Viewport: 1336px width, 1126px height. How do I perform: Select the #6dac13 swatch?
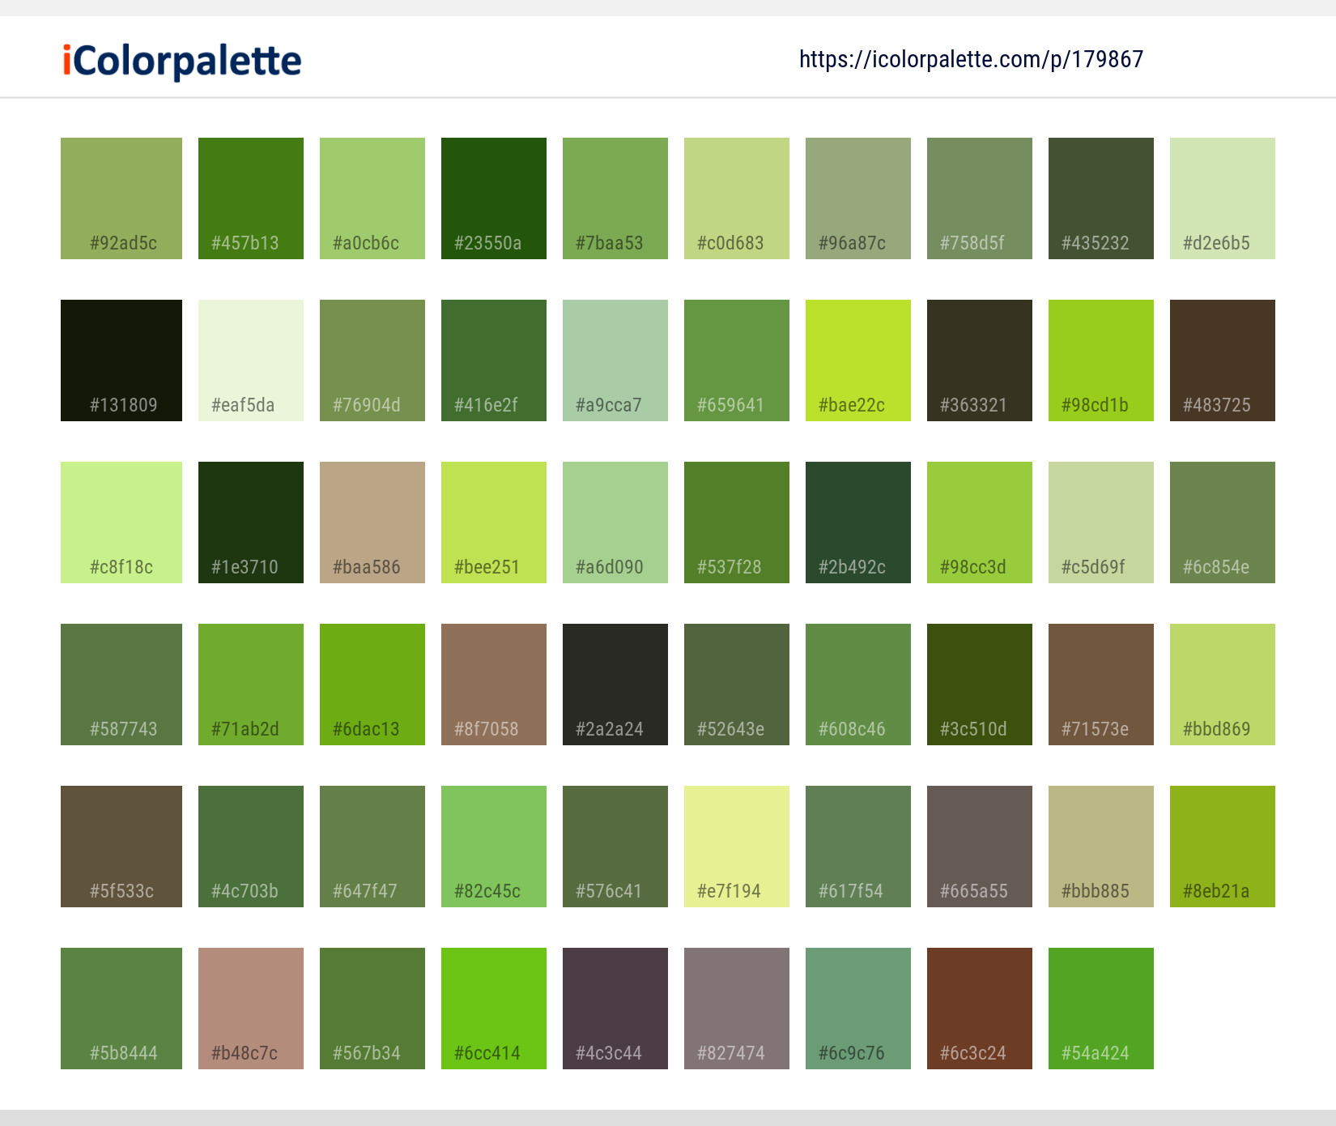(372, 685)
